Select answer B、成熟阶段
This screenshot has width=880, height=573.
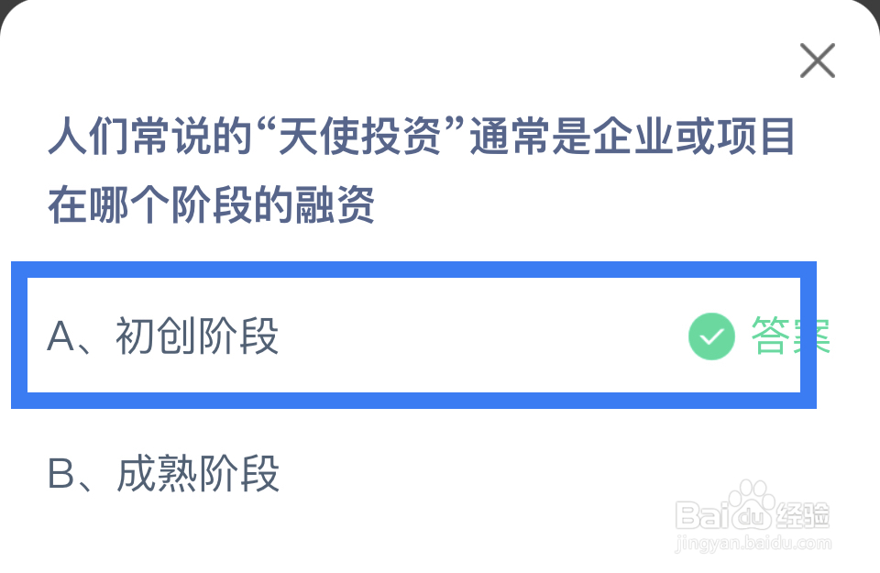tap(413, 474)
